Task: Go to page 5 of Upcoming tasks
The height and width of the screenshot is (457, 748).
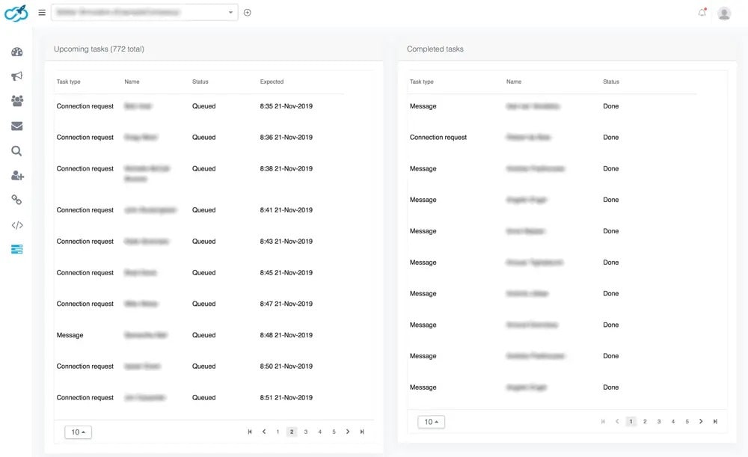Action: [x=334, y=432]
